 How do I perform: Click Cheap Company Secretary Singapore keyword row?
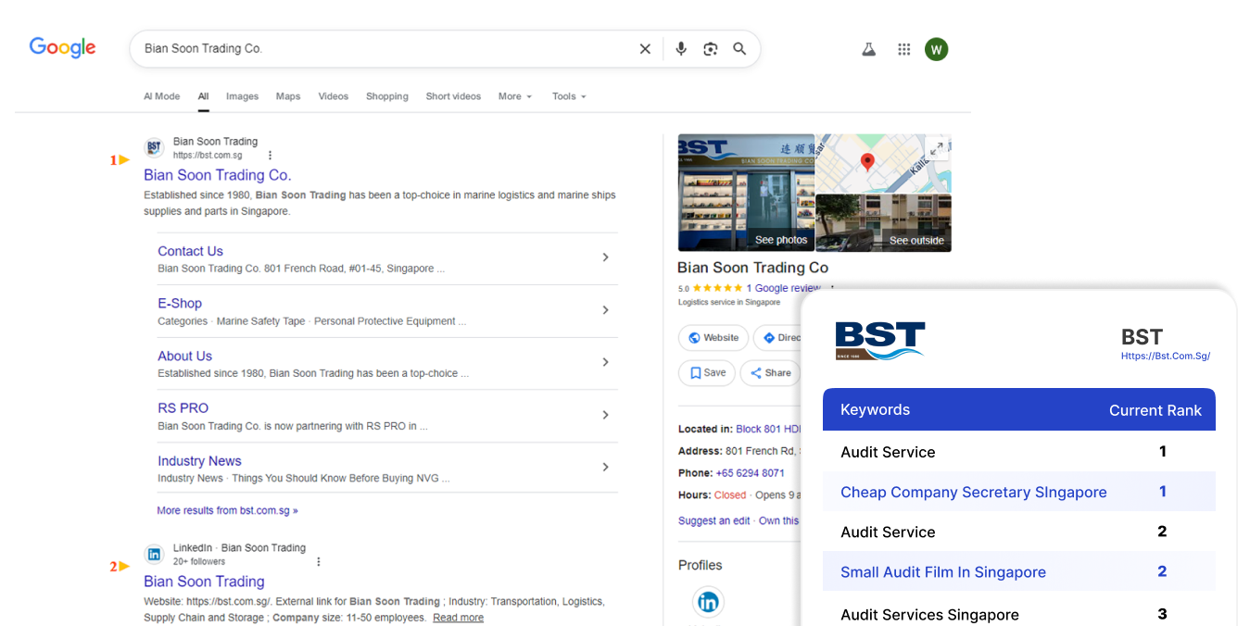pyautogui.click(x=1019, y=492)
